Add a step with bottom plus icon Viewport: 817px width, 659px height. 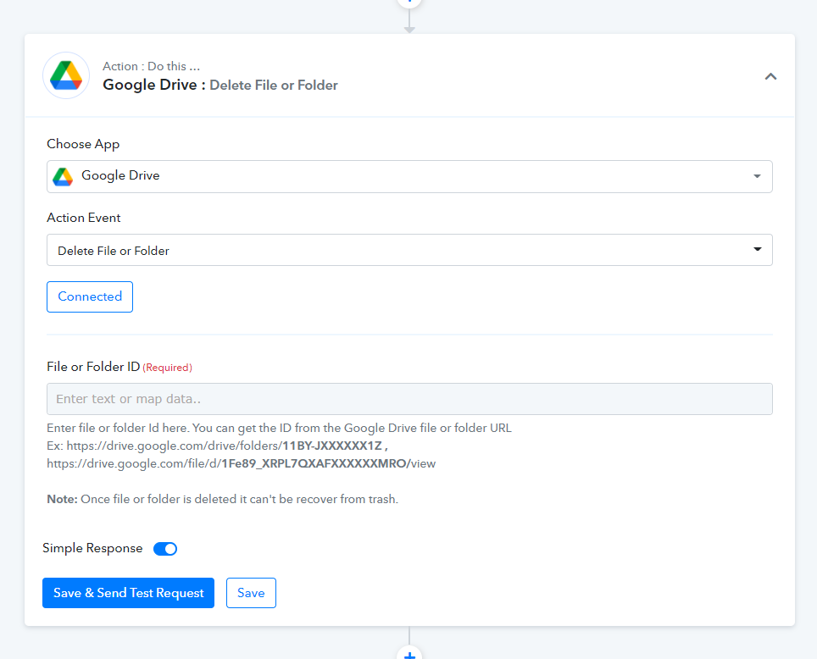(x=409, y=654)
